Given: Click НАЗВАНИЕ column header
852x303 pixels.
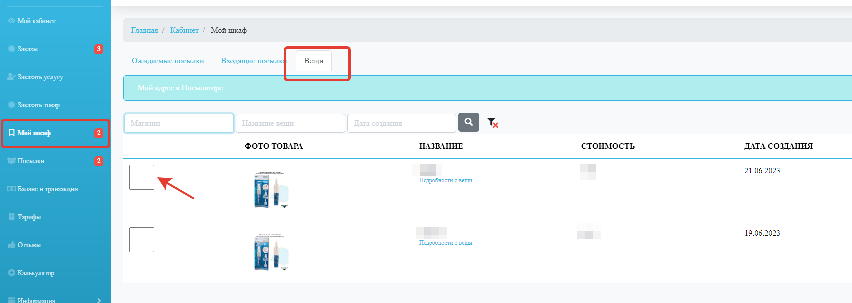Looking at the screenshot, I should 441,146.
